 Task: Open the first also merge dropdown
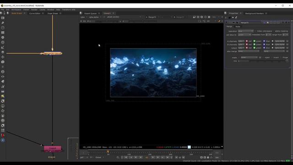(x=249, y=51)
